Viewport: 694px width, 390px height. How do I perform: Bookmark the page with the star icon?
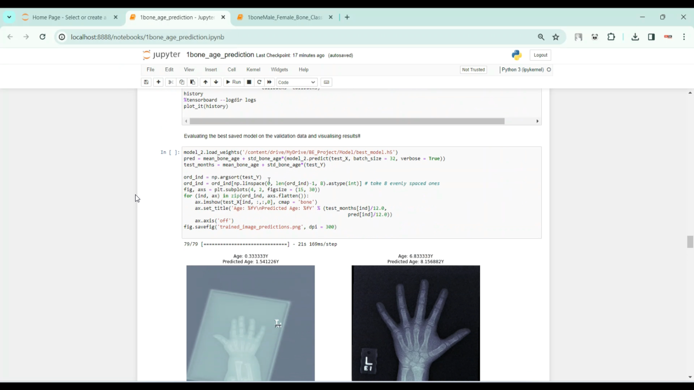pyautogui.click(x=556, y=37)
